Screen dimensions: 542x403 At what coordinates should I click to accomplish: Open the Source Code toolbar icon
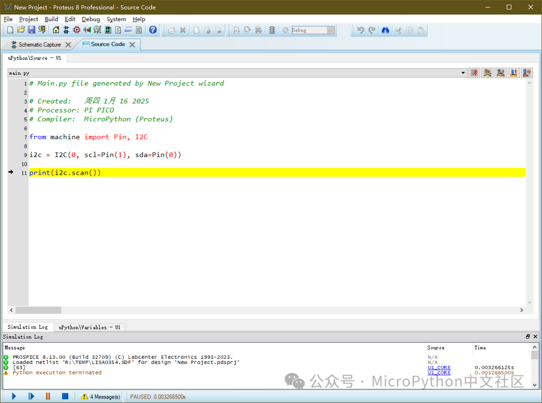pyautogui.click(x=128, y=30)
